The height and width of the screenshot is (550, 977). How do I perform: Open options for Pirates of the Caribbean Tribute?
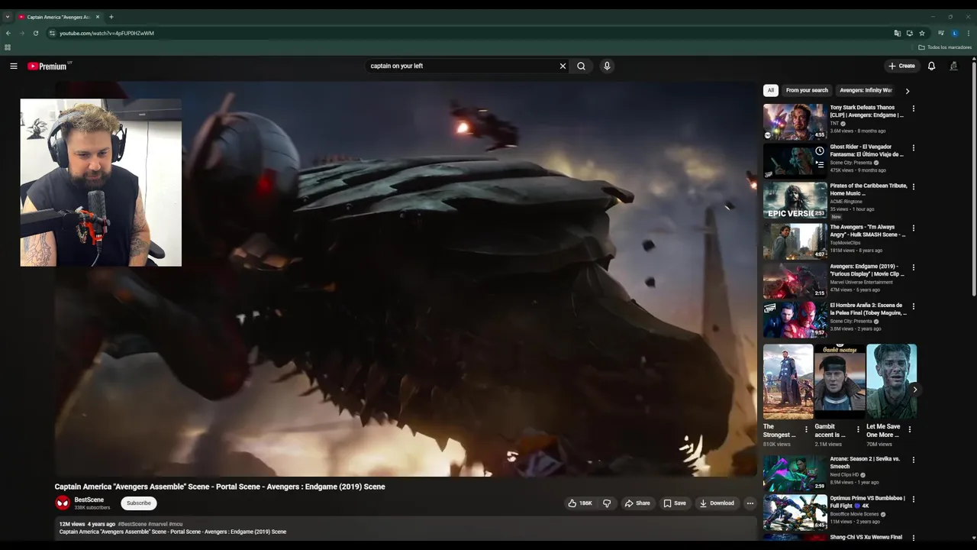(x=913, y=187)
